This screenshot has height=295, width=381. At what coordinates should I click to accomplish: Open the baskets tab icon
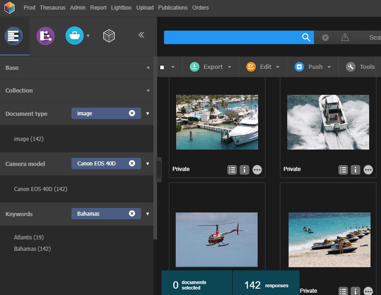coord(75,36)
